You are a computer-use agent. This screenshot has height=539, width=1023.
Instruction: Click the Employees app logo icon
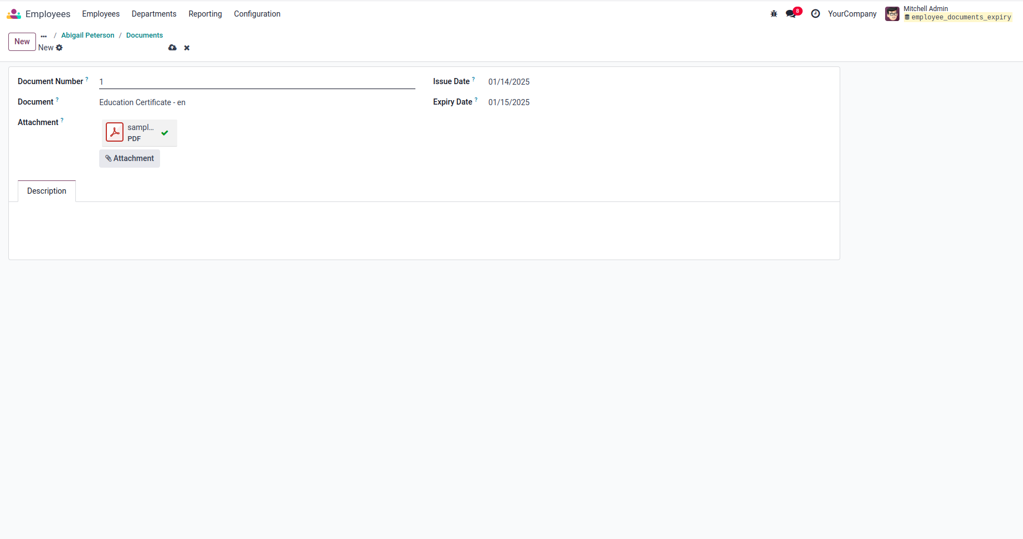click(x=14, y=14)
